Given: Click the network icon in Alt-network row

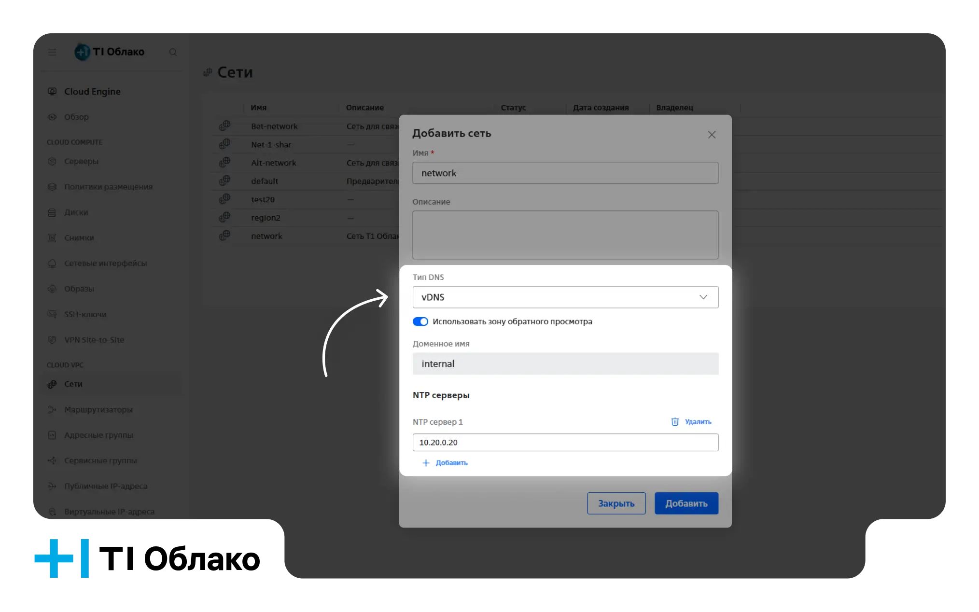Looking at the screenshot, I should (x=224, y=162).
